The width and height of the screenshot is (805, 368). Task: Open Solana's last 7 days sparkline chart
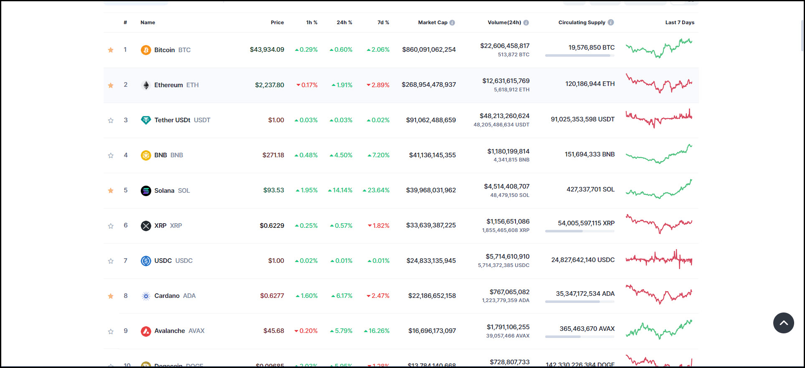pos(659,189)
